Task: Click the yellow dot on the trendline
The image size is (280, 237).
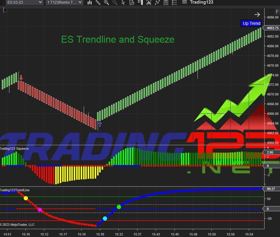Action: 26,198
